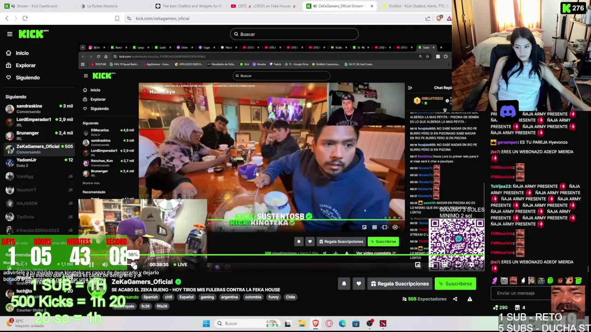Click the Enviar un mensaje chat input
Screen dimensions: 591x332
pyautogui.click(x=521, y=293)
